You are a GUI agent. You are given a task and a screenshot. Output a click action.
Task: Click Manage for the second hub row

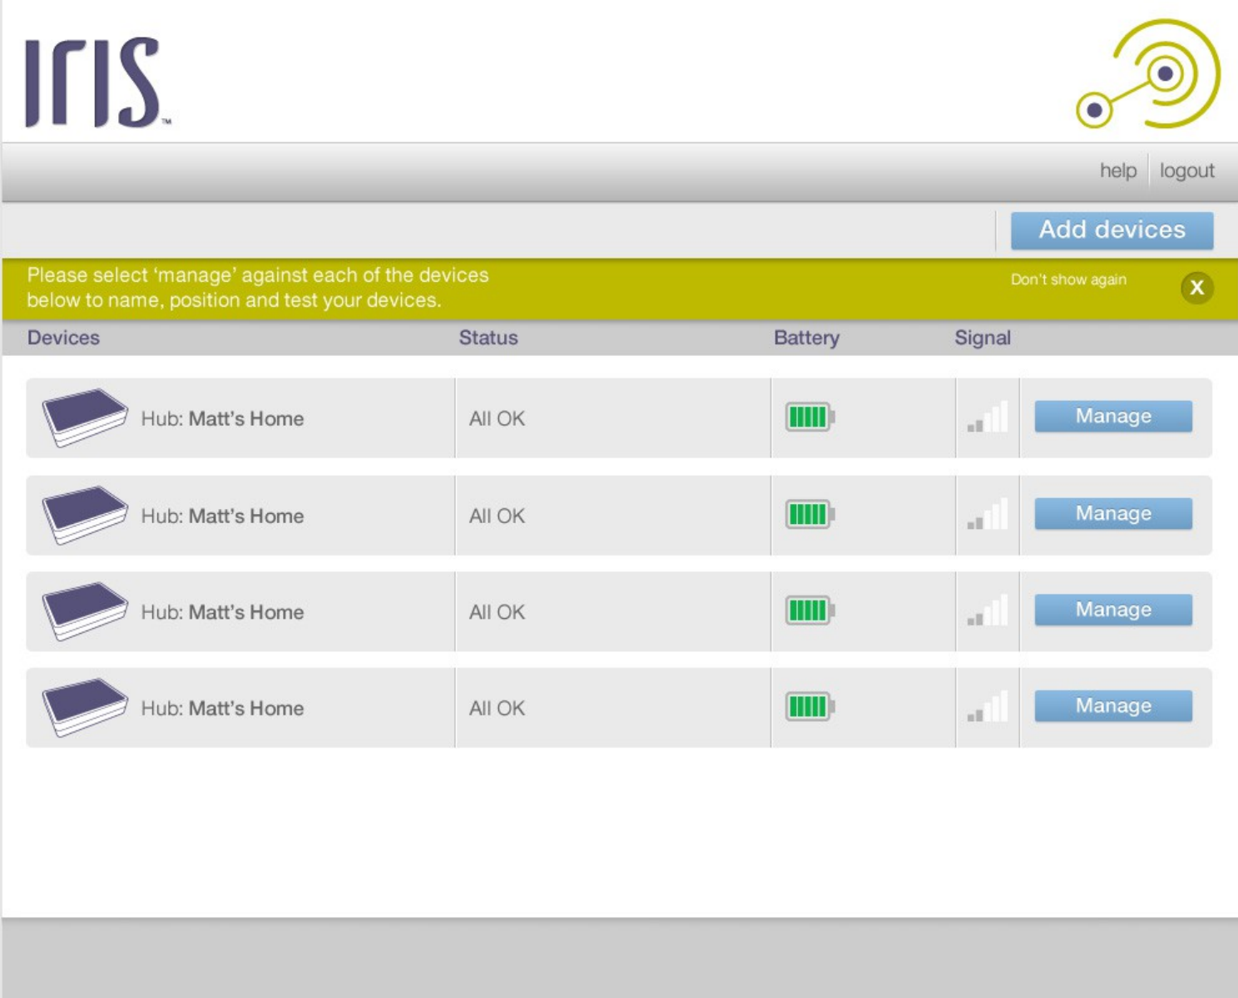click(x=1113, y=513)
